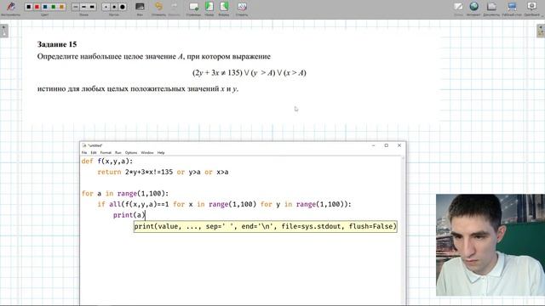545x306 pixels.
Task: Select the small eraser dot size
Action: tap(106, 7)
